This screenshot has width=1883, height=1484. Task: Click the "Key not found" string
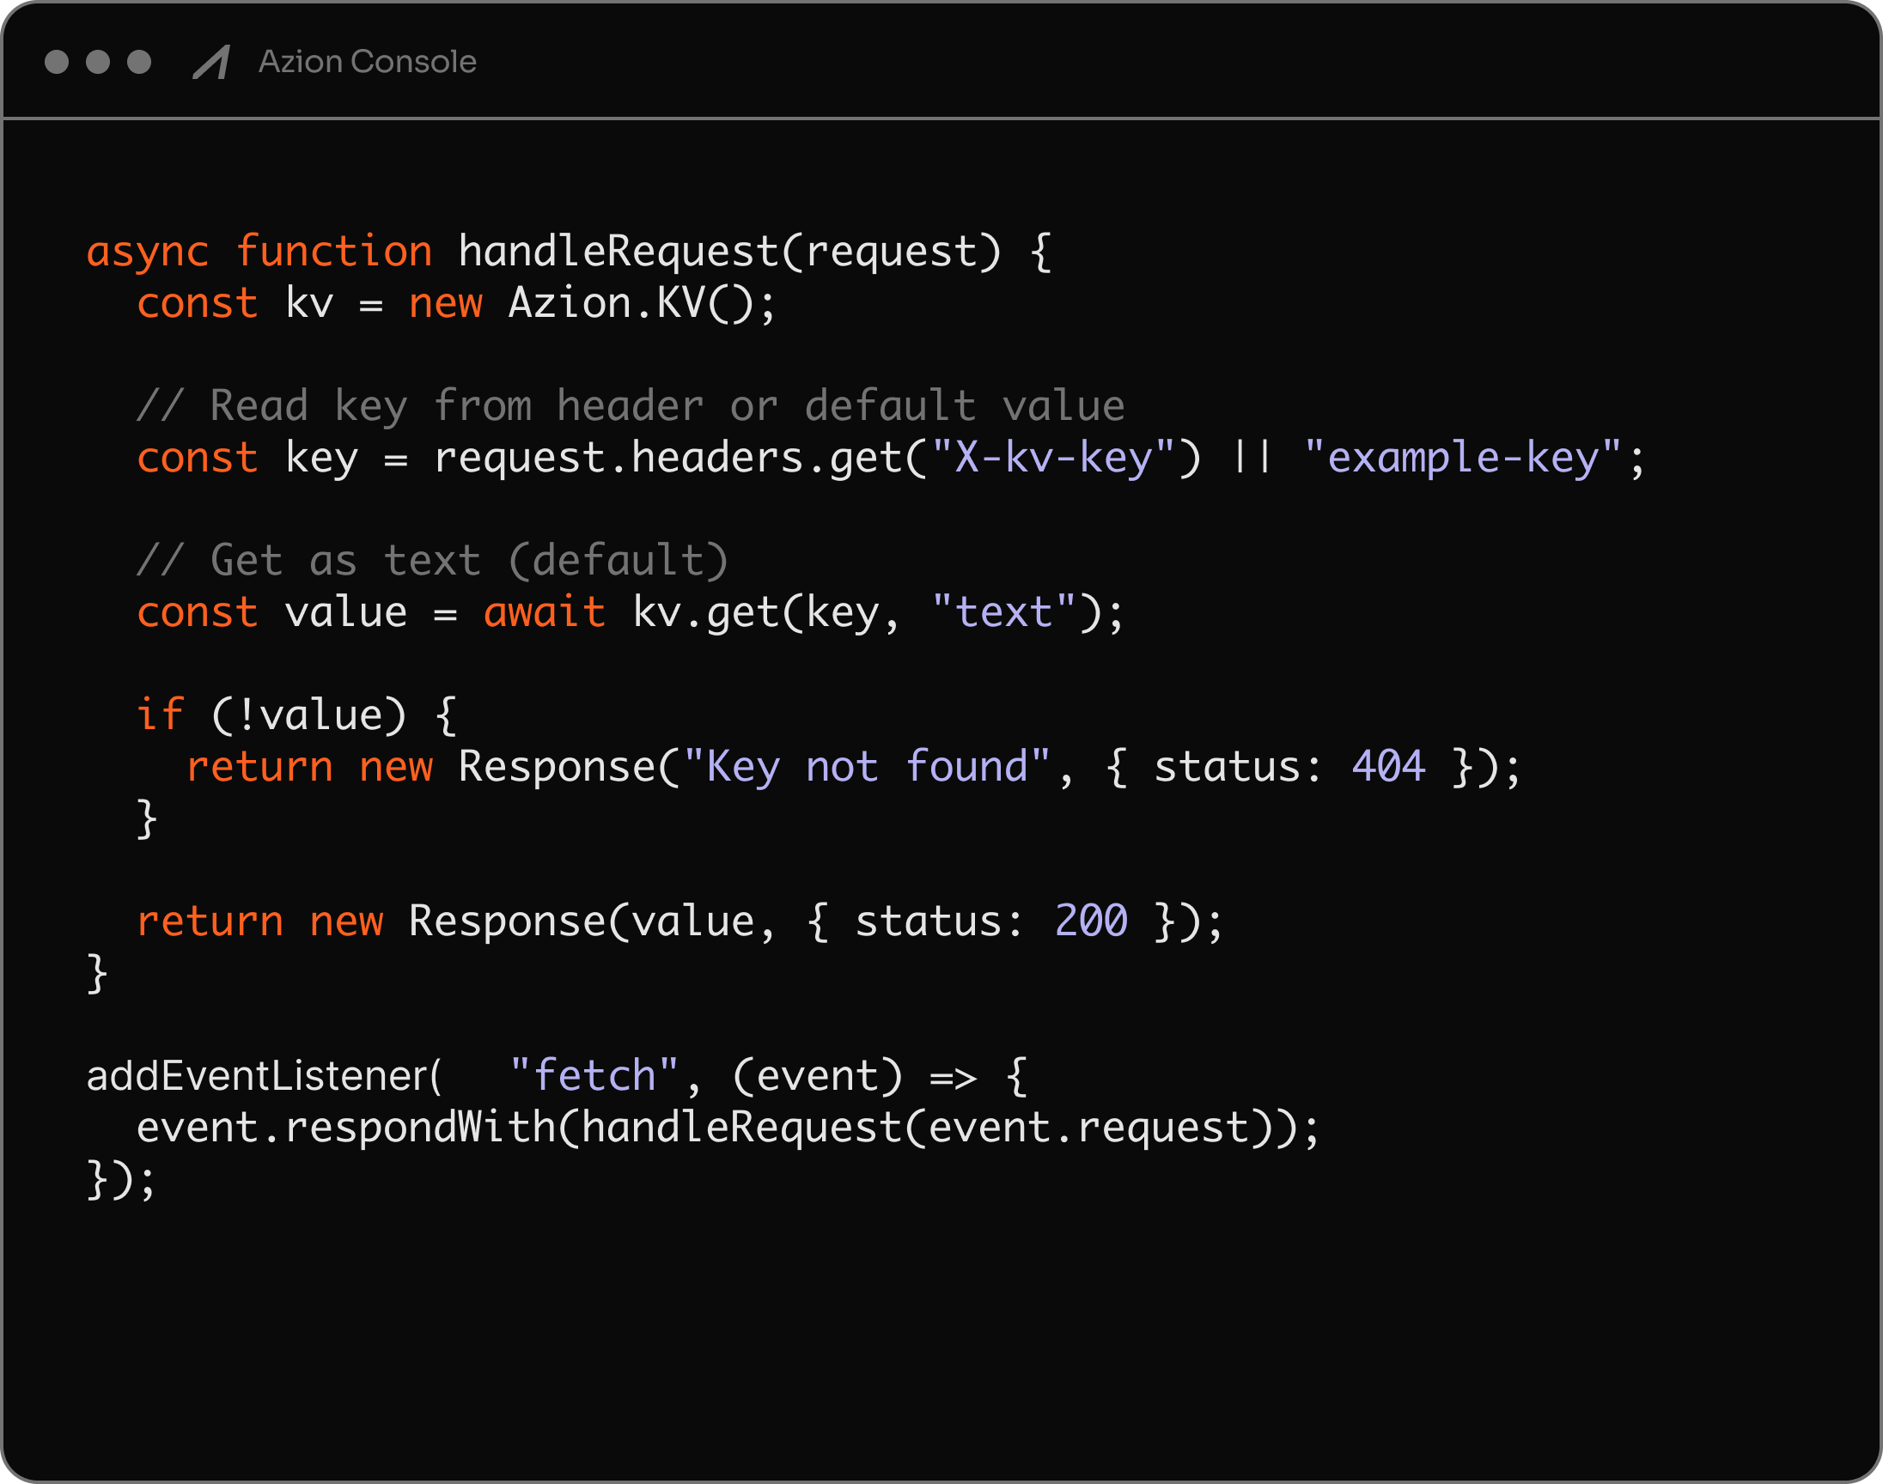coord(867,767)
